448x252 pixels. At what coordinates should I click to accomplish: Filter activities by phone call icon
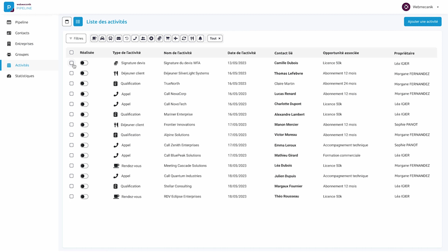pos(135,38)
